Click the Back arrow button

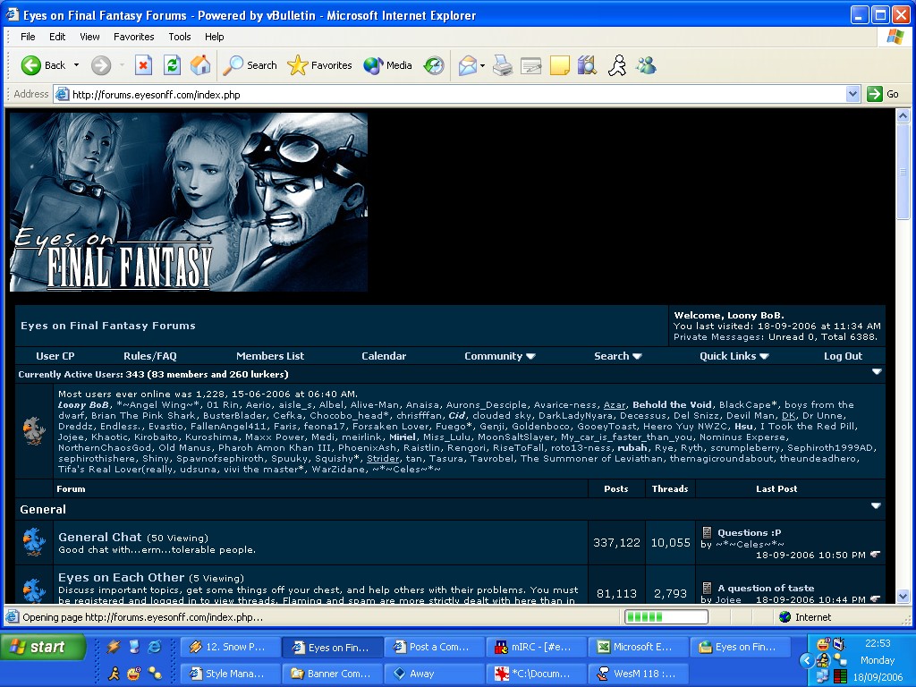point(43,65)
